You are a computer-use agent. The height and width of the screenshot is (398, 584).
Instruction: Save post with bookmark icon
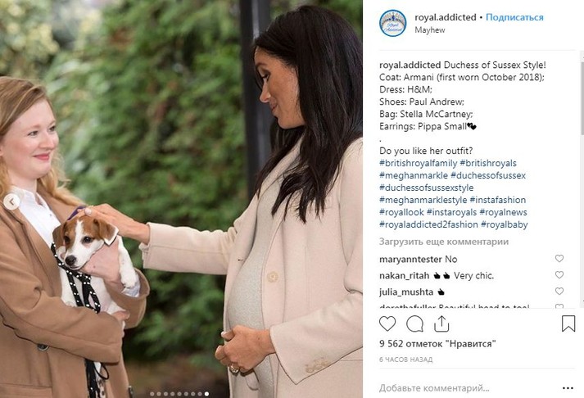[x=568, y=323]
